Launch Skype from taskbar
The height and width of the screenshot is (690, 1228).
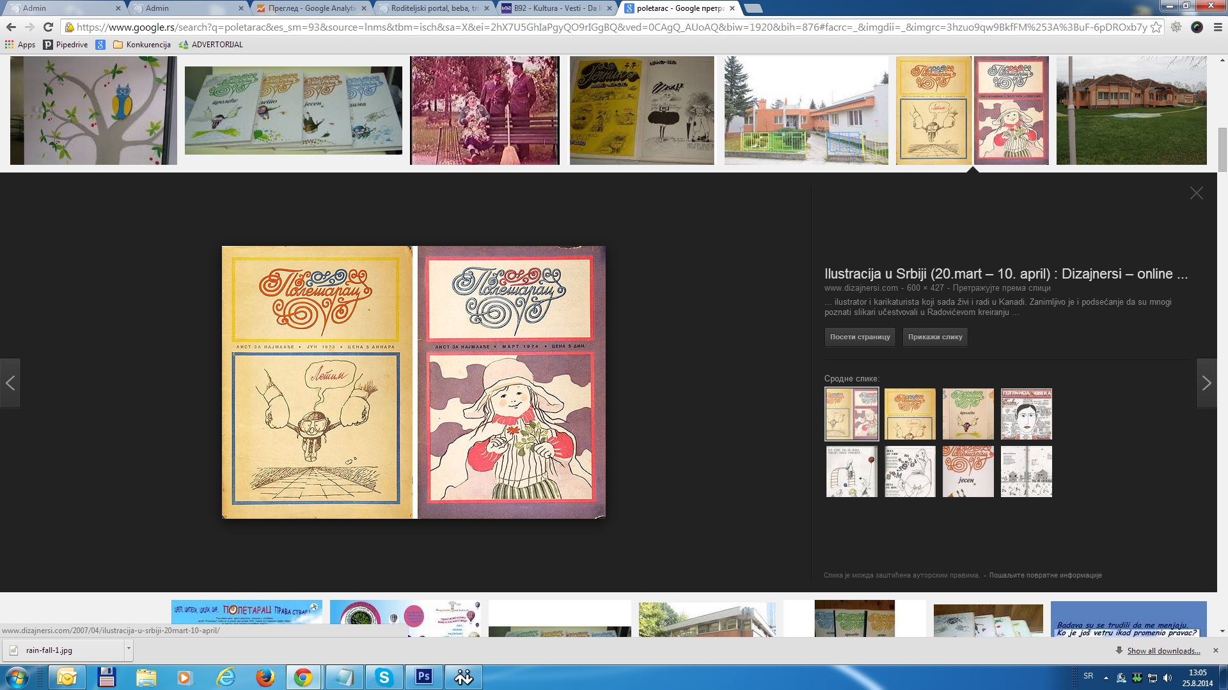(384, 677)
